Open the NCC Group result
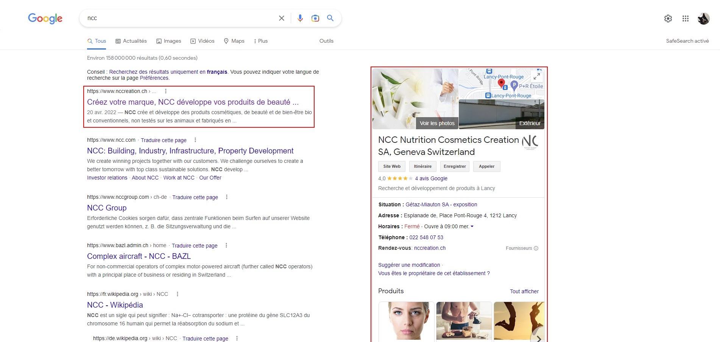The width and height of the screenshot is (720, 342). 107,208
